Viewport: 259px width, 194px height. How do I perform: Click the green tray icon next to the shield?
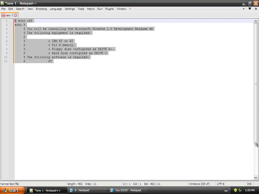point(240,190)
